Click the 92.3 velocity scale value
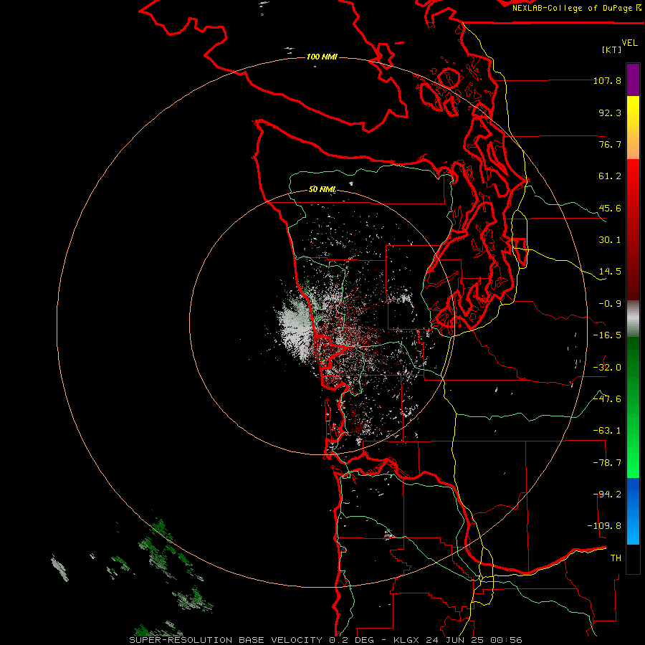This screenshot has width=645, height=645. 610,113
